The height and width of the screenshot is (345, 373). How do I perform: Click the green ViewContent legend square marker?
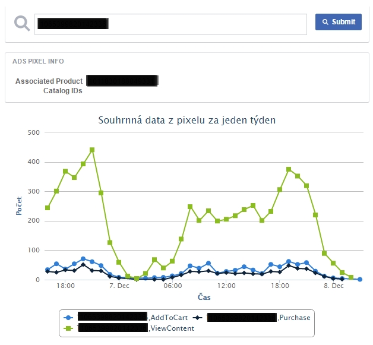coord(68,328)
